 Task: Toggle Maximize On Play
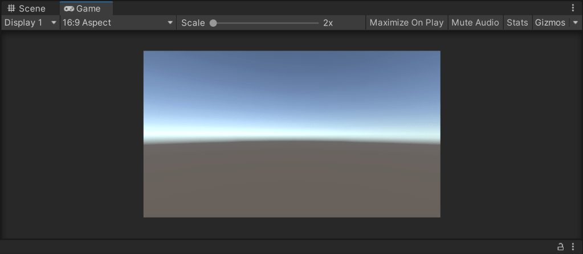[406, 23]
